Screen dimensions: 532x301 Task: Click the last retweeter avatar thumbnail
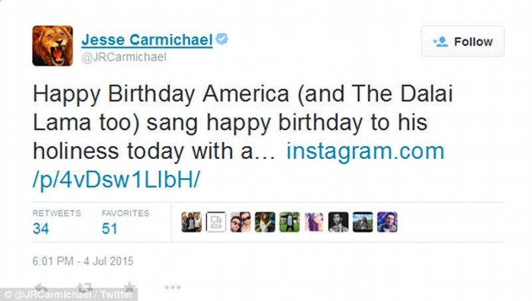(387, 222)
